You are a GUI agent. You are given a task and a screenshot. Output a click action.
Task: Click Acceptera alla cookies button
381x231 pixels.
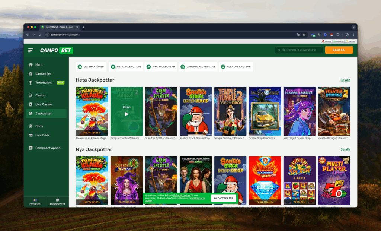[224, 198]
